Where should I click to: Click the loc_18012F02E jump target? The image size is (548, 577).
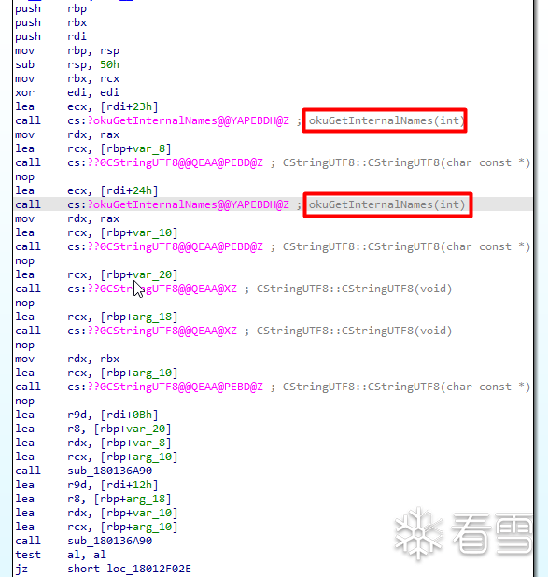click(x=148, y=569)
